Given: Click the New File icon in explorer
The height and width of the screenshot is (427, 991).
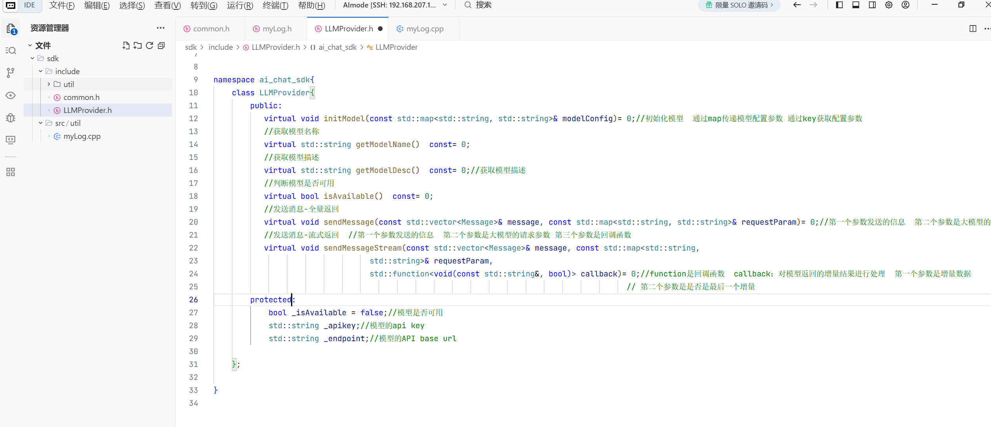Looking at the screenshot, I should [126, 46].
